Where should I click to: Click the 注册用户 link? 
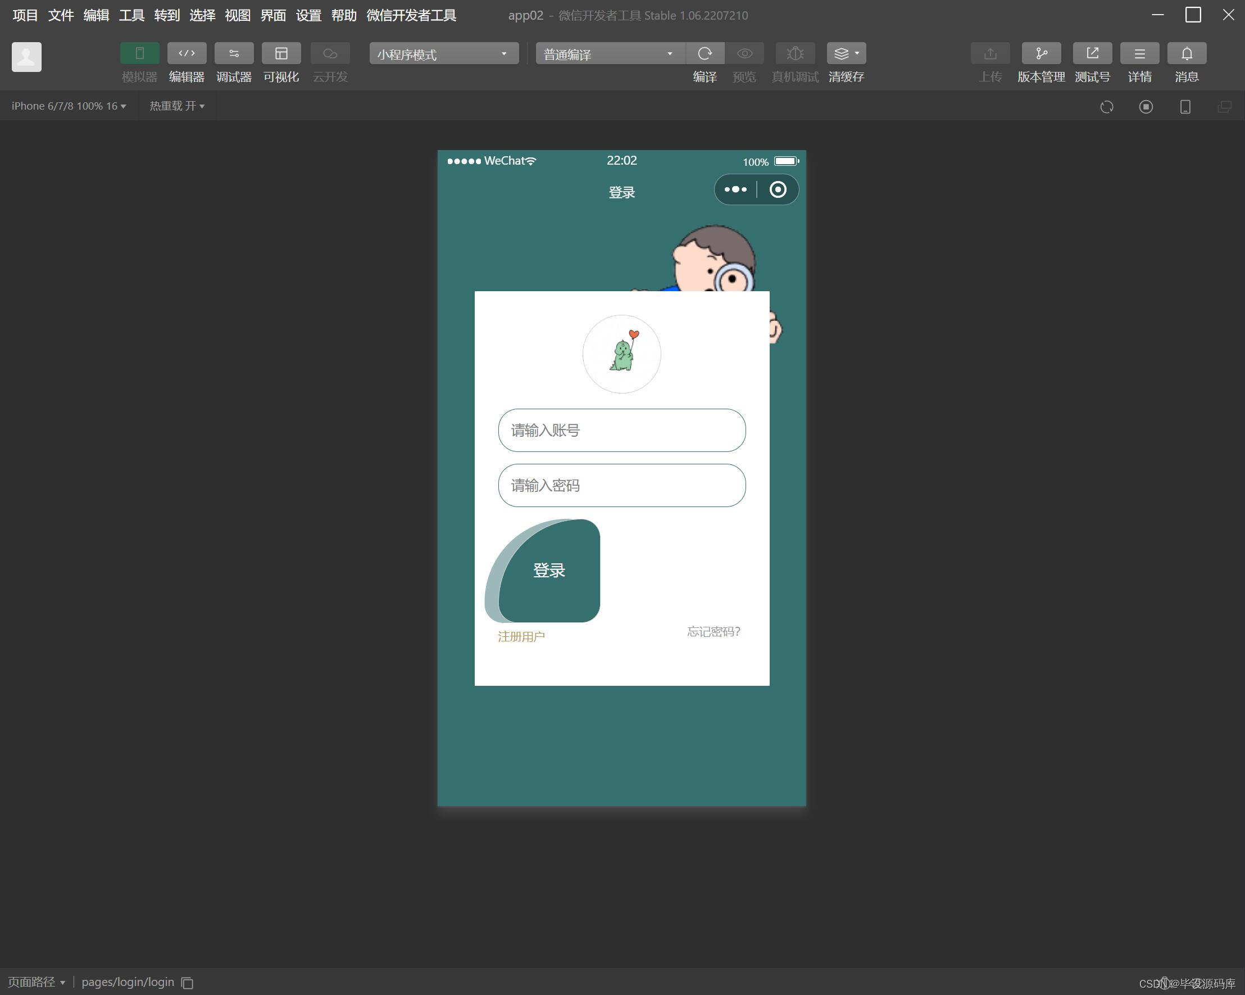tap(521, 636)
